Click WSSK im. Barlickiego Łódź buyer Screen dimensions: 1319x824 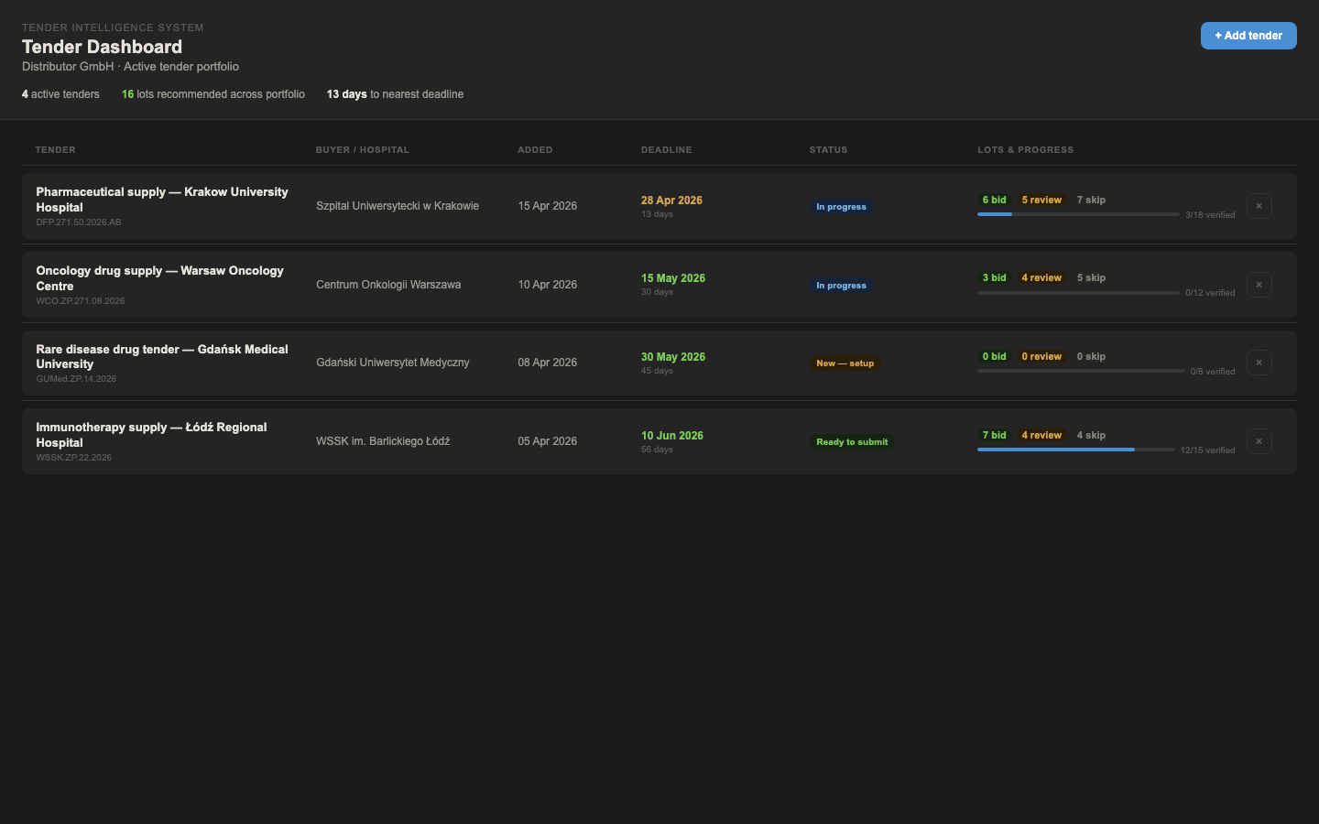(383, 441)
